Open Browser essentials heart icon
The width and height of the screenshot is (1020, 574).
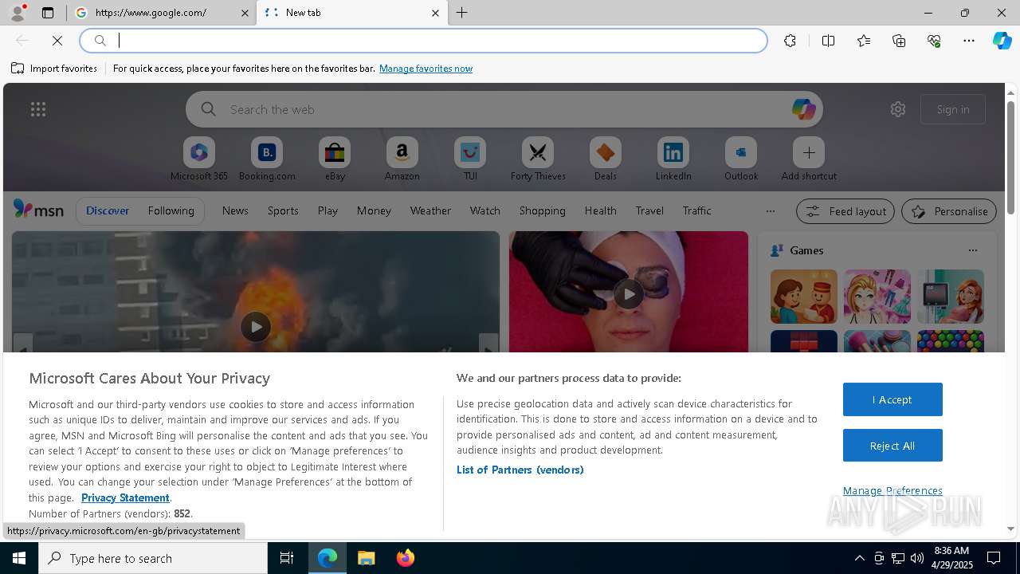934,41
